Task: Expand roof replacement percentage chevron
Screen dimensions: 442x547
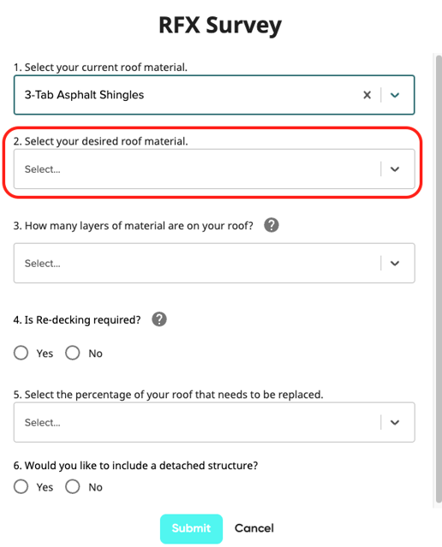Action: point(395,423)
